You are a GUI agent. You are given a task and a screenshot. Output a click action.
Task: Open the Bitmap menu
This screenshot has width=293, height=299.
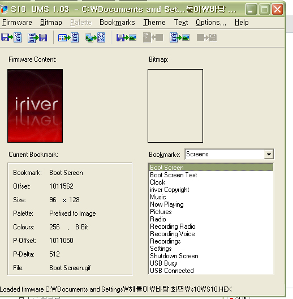click(x=51, y=23)
